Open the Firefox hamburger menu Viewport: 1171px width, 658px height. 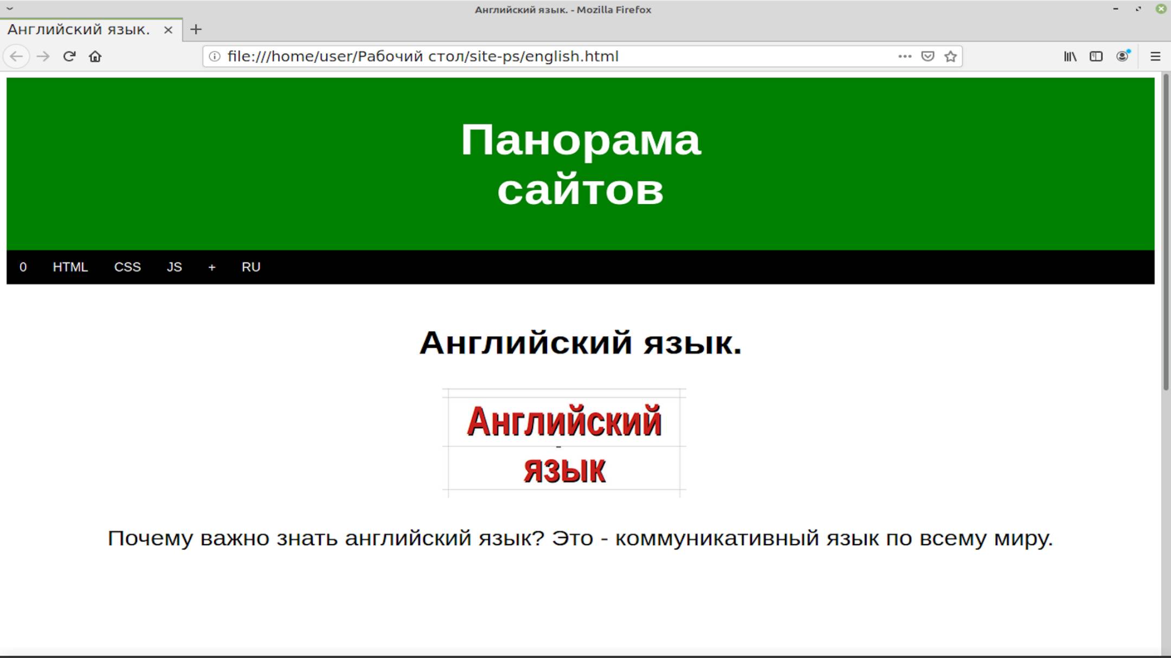coord(1155,56)
